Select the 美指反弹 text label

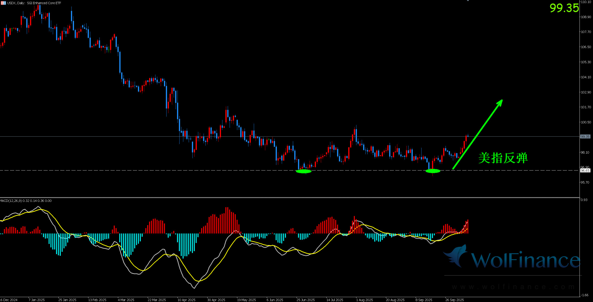tap(503, 158)
